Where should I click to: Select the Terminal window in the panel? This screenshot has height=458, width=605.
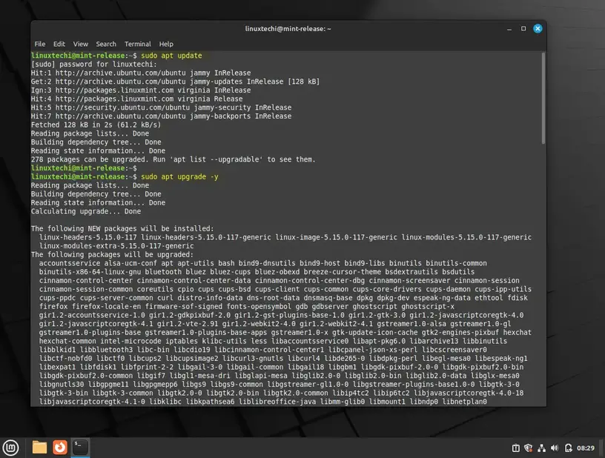tap(80, 447)
